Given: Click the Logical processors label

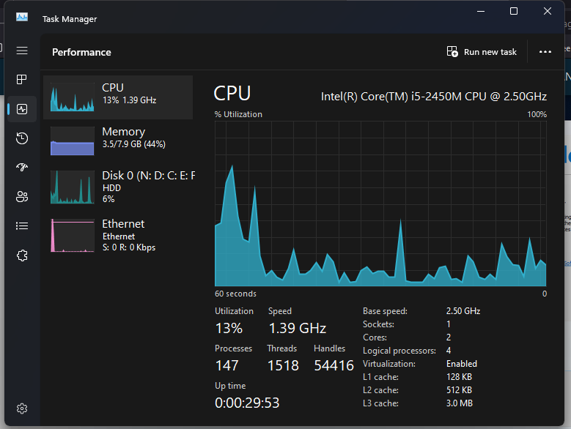Looking at the screenshot, I should [x=399, y=351].
